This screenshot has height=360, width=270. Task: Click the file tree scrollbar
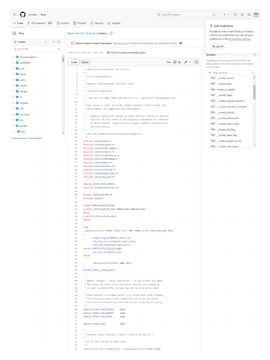63,60
